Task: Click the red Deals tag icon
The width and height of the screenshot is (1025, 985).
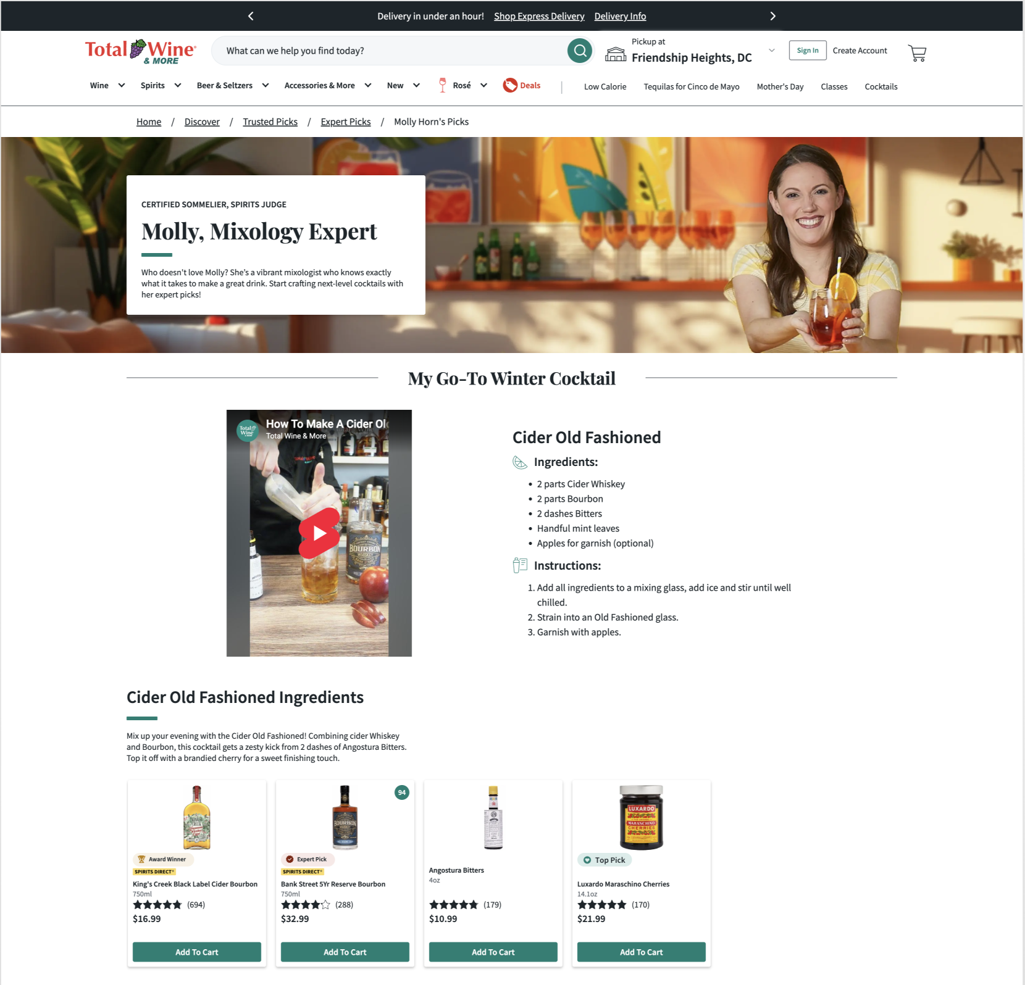Action: point(510,85)
